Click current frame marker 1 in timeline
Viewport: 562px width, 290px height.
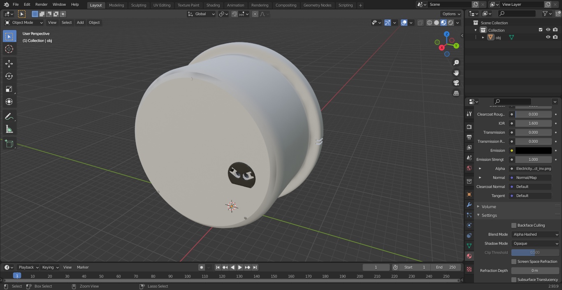point(17,276)
